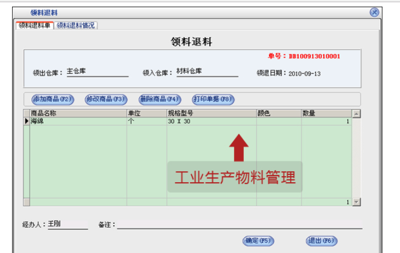400x253 pixels.
Task: Close the 领料退料 dialog window
Action: tap(374, 12)
